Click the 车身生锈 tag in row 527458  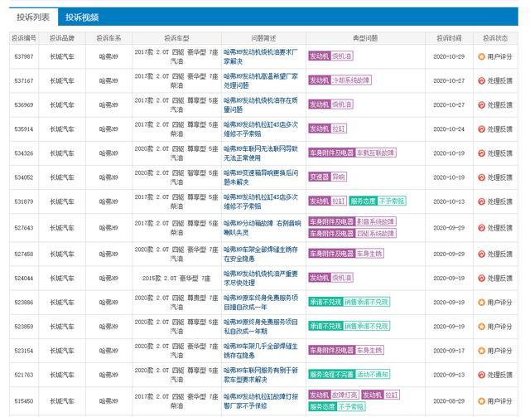pyautogui.click(x=369, y=254)
